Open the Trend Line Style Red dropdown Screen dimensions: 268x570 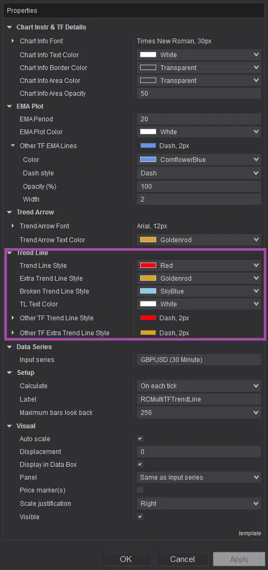(x=199, y=266)
